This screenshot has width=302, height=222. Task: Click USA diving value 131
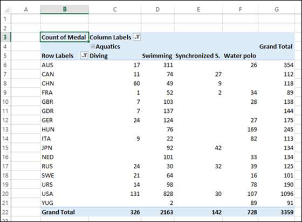click(x=135, y=194)
